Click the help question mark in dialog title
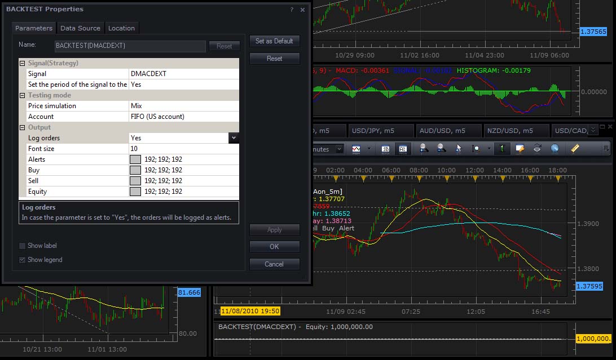This screenshot has width=616, height=360. (x=292, y=10)
